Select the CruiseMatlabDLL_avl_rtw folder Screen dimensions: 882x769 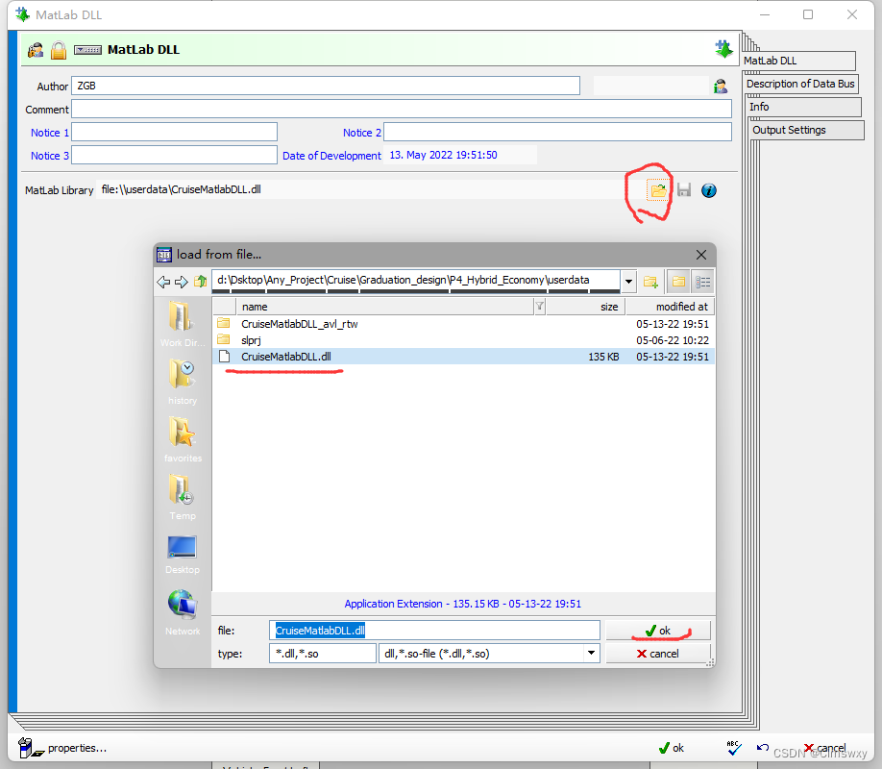click(463, 324)
